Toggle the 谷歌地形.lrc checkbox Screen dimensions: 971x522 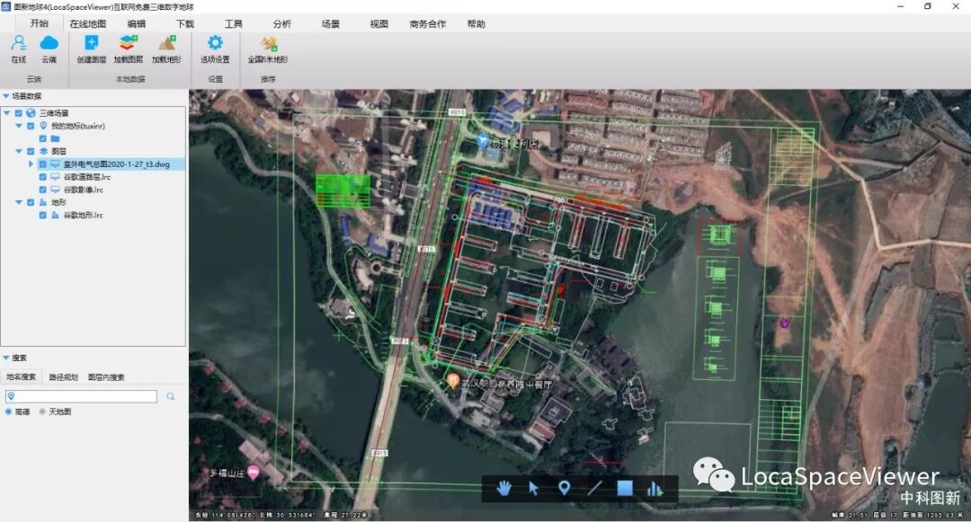[x=43, y=216]
